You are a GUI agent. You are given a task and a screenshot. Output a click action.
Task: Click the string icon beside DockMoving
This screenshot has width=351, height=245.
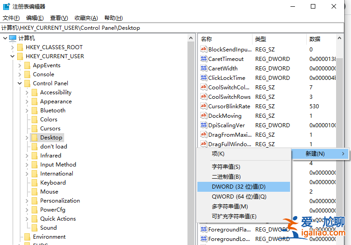coord(203,116)
